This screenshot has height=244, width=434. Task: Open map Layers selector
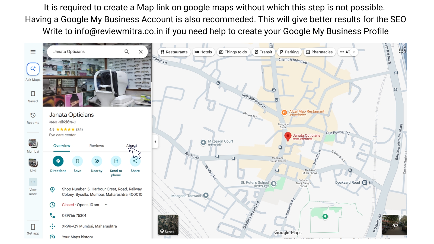[168, 225]
